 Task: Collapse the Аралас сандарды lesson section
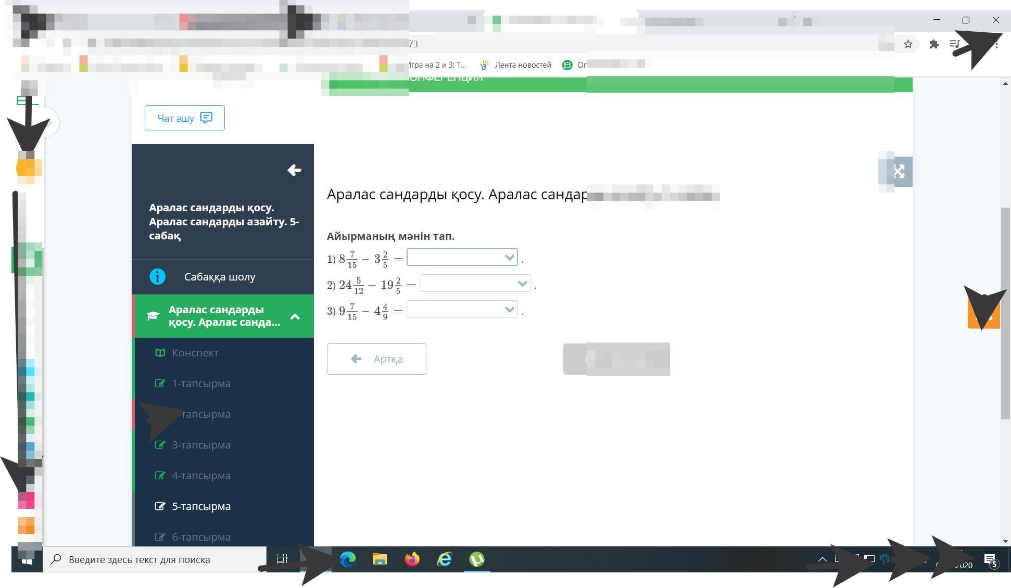(295, 316)
